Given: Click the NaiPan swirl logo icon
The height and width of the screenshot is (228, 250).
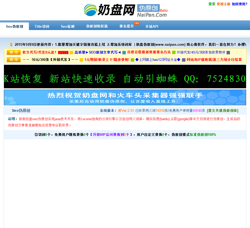Looking at the screenshot, I should coord(91,10).
